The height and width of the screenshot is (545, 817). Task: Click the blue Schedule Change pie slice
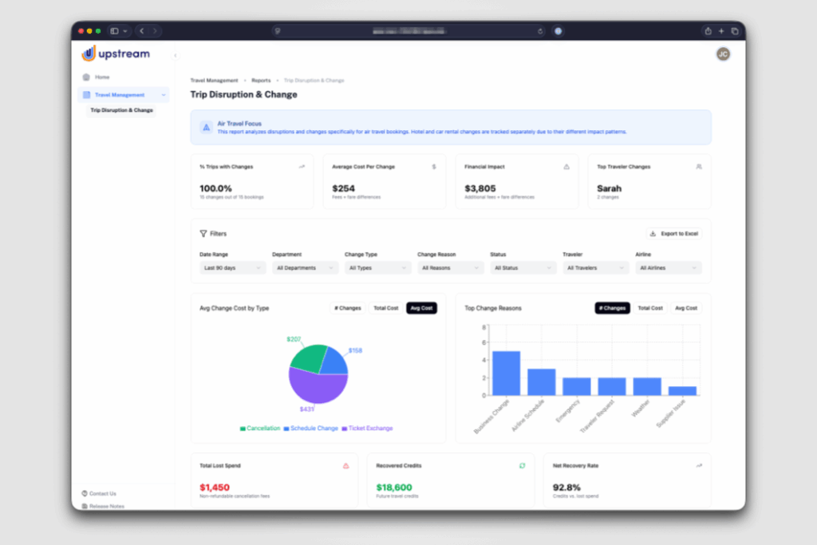[336, 362]
